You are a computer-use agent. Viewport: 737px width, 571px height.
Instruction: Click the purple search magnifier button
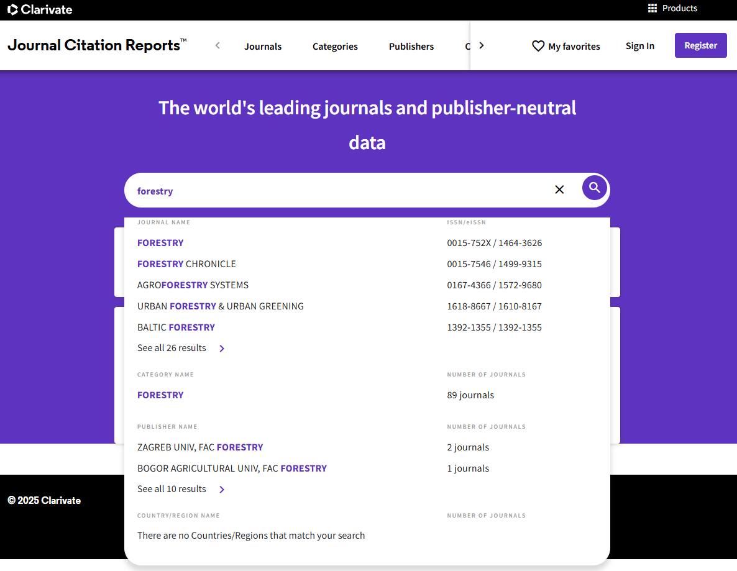594,188
